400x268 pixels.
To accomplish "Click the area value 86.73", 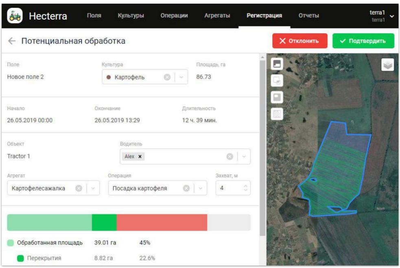I will coord(203,77).
